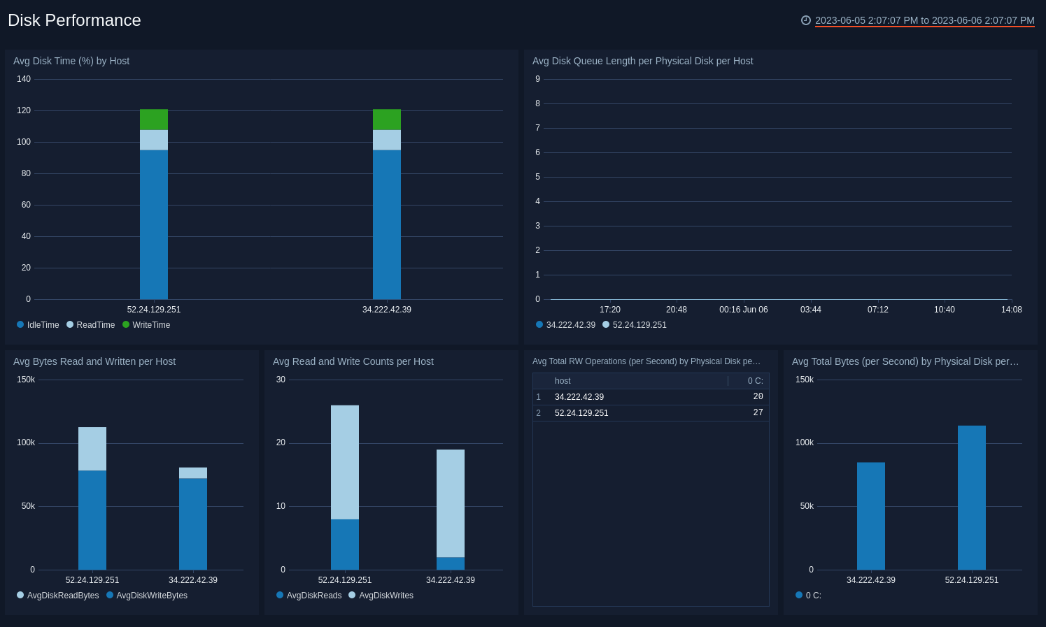This screenshot has width=1046, height=627.
Task: Open the dashboard time range selector
Action: tap(924, 20)
